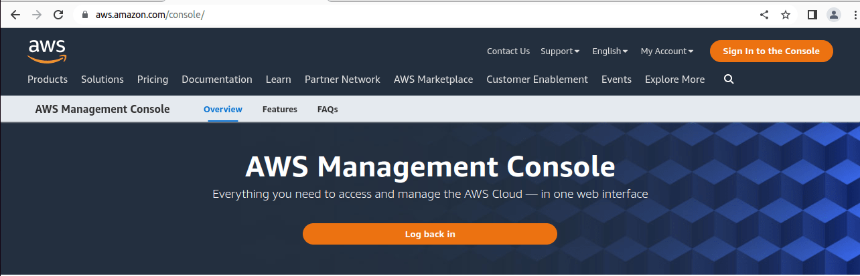Open the Customer Enablement menu
This screenshot has width=860, height=276.
pos(537,79)
